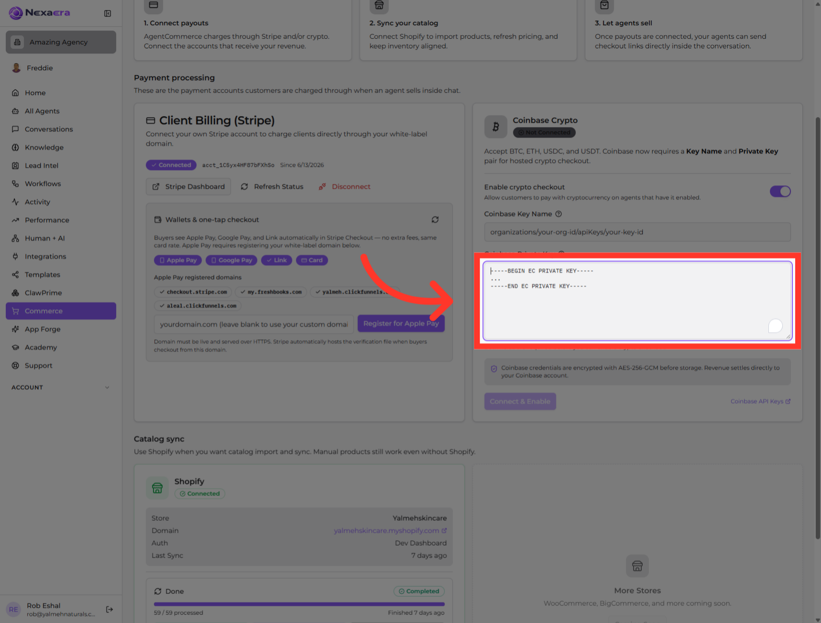Click the Coinbase private key textarea
The width and height of the screenshot is (821, 623).
click(x=637, y=301)
